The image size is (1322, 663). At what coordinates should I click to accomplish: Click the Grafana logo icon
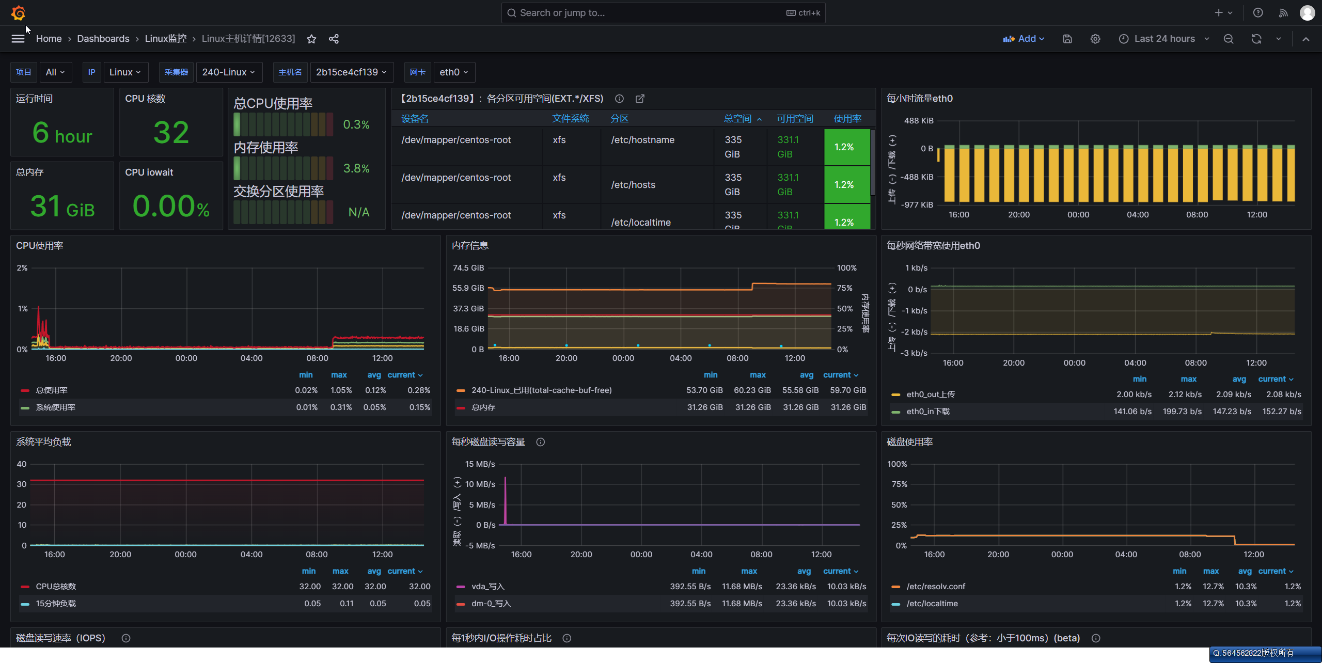[x=19, y=13]
